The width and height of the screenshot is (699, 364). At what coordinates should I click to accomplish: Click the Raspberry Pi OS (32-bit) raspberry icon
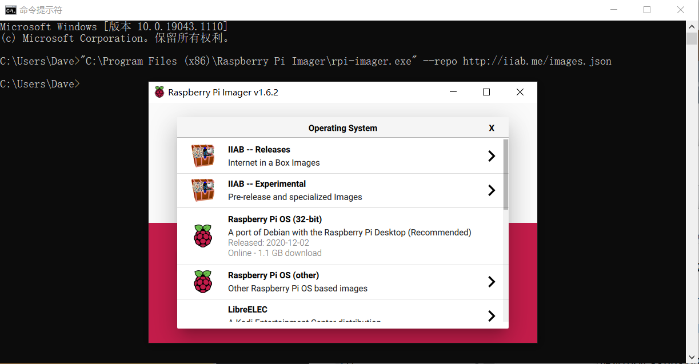(x=203, y=236)
